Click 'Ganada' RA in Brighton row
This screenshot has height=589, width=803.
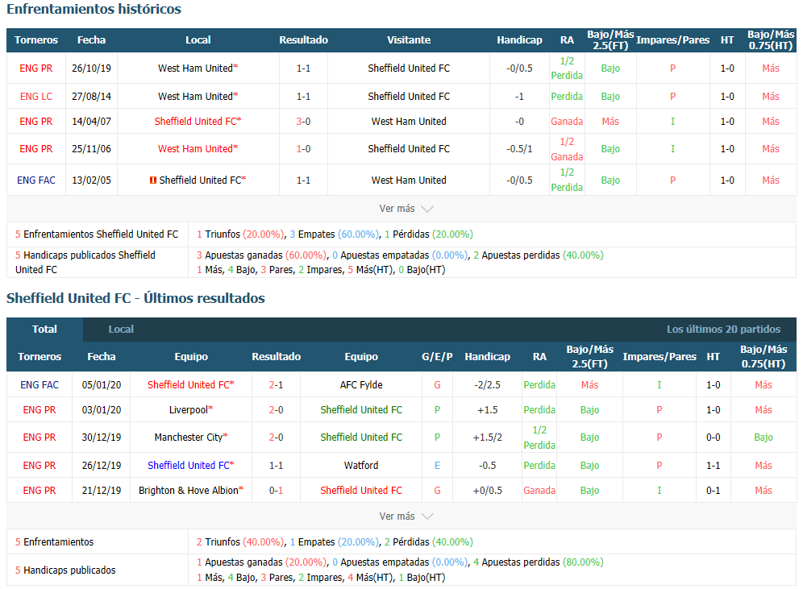539,490
